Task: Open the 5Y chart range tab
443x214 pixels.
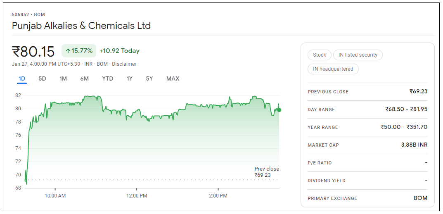Action: pyautogui.click(x=149, y=78)
